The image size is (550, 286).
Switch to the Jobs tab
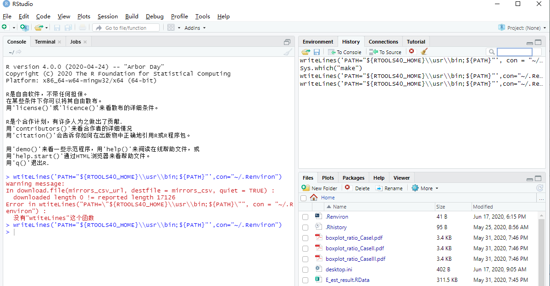75,42
